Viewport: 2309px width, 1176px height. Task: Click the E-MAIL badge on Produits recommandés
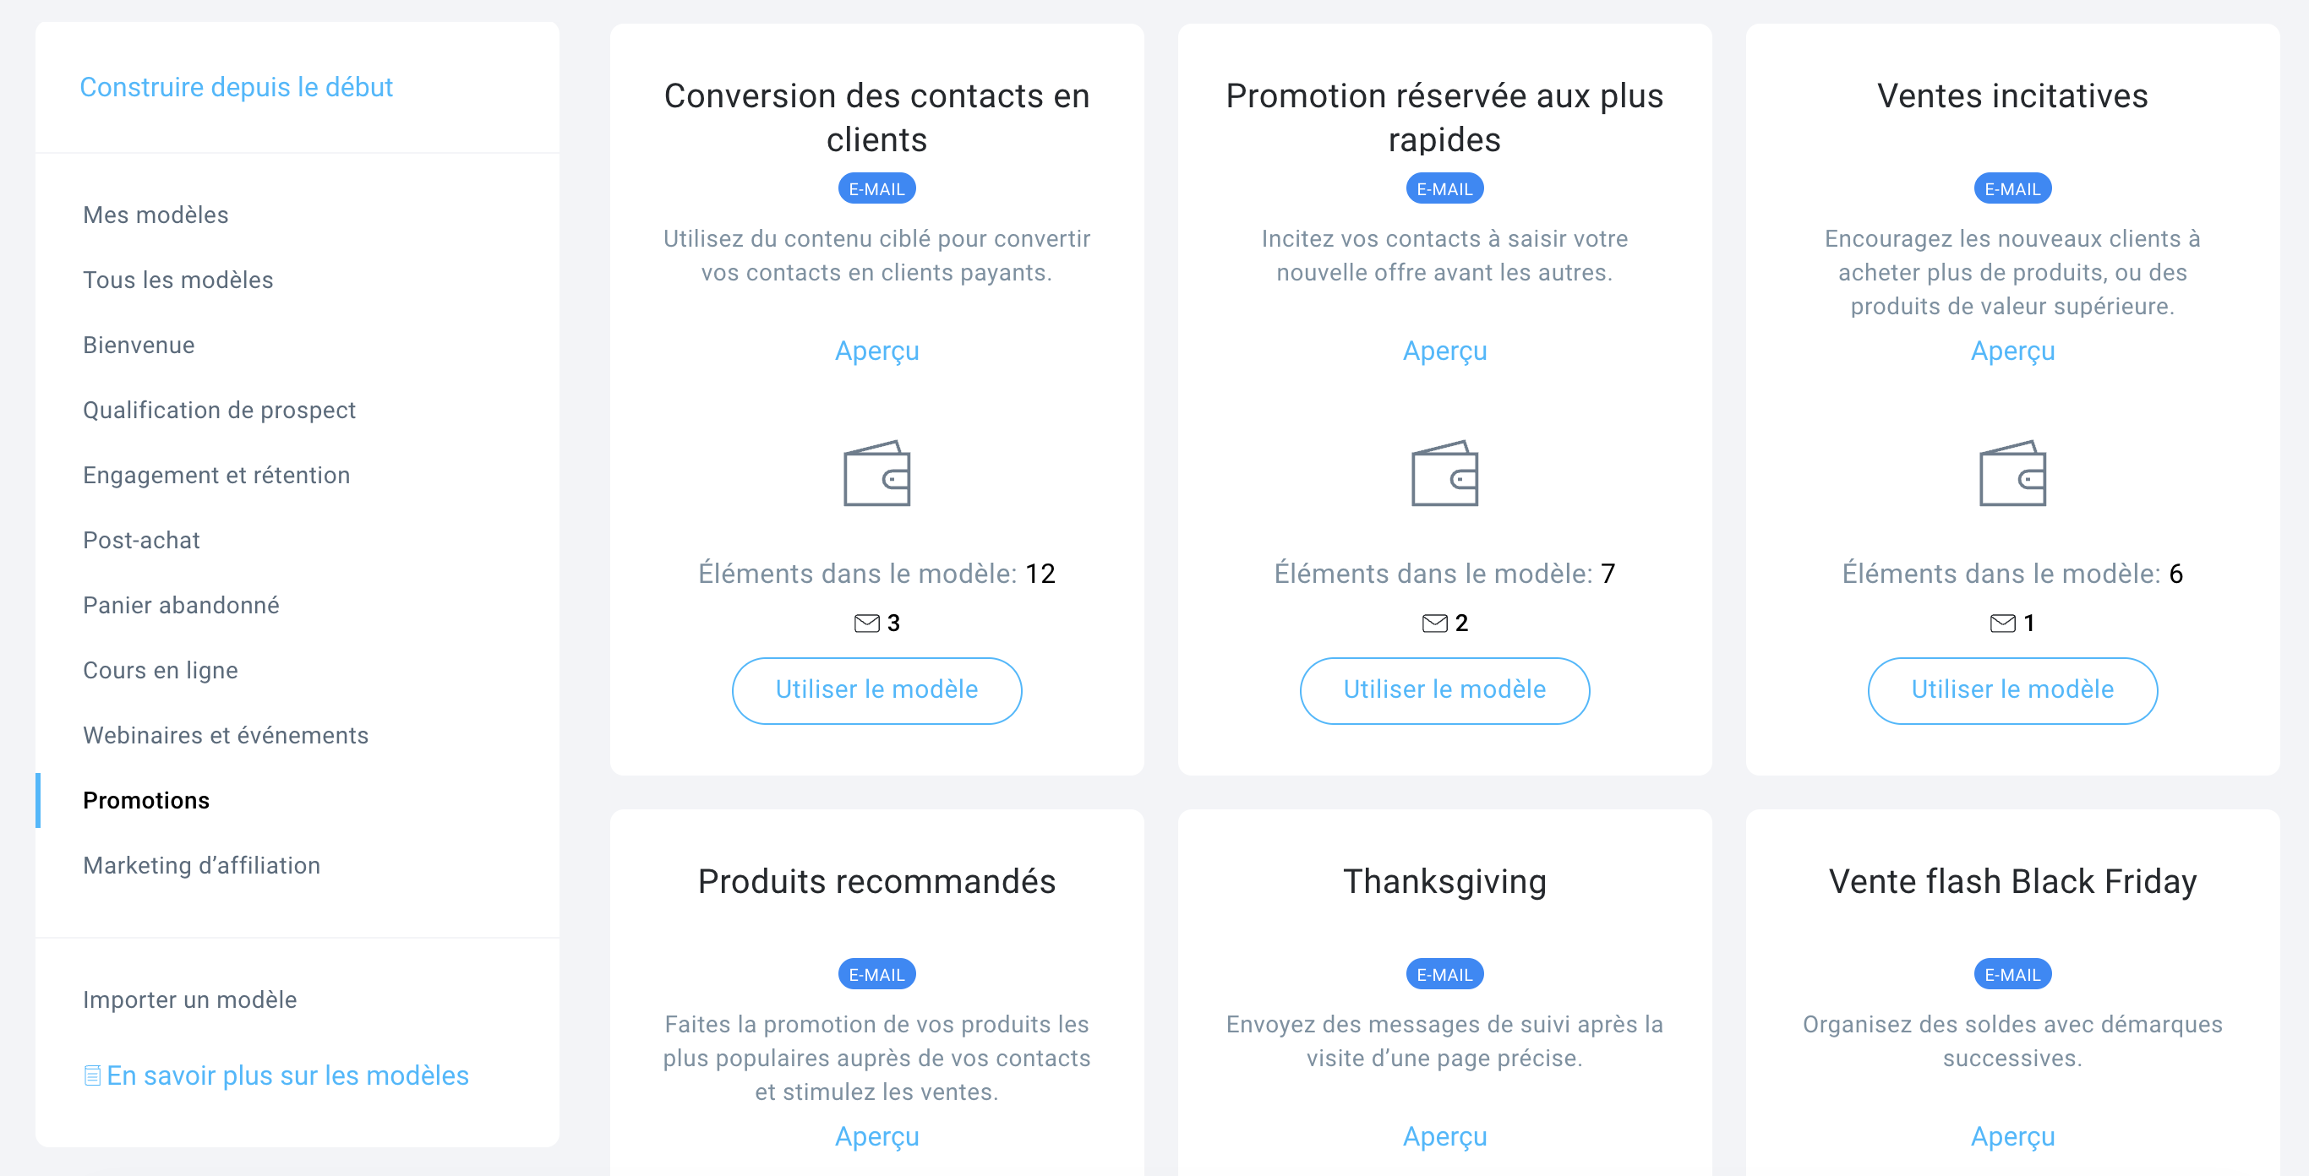876,973
